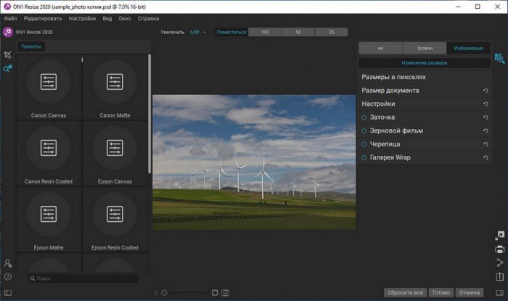This screenshot has height=301, width=508.
Task: Select the Canon Resin Coated preset
Action: 49,154
